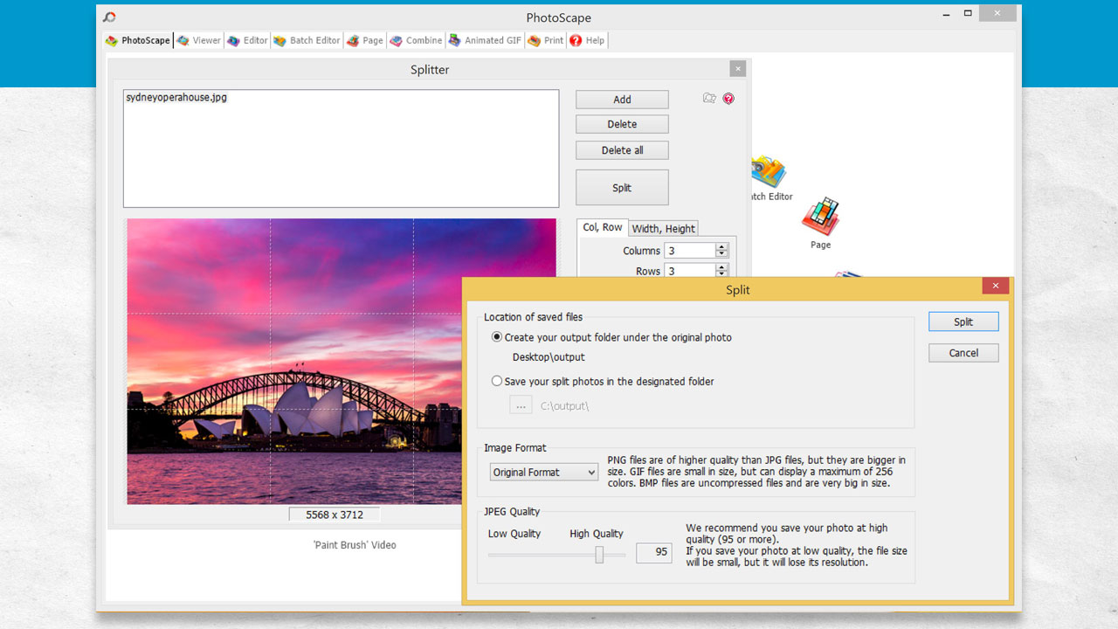This screenshot has height=629, width=1118.
Task: Click the folder icon beside the Help badge
Action: tap(709, 99)
